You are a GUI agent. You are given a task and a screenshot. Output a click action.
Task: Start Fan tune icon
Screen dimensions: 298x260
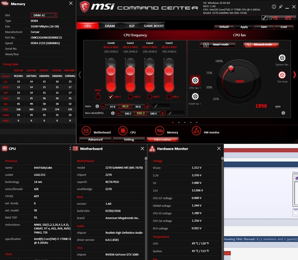pyautogui.click(x=282, y=75)
